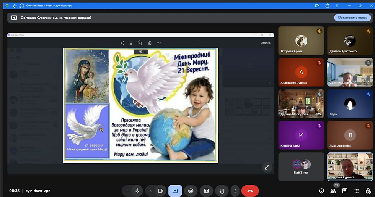Open the emoji reactions button
Viewport: 375px width, 197px height.
191,191
